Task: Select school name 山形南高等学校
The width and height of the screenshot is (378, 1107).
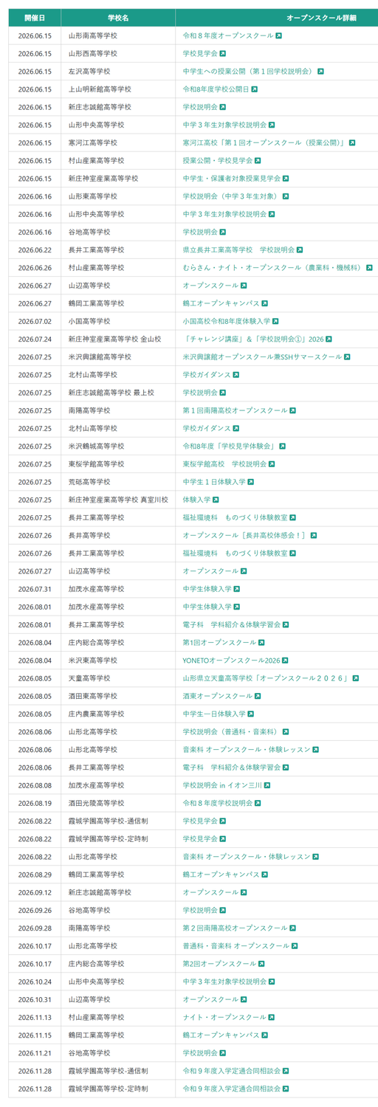Action: [x=92, y=35]
